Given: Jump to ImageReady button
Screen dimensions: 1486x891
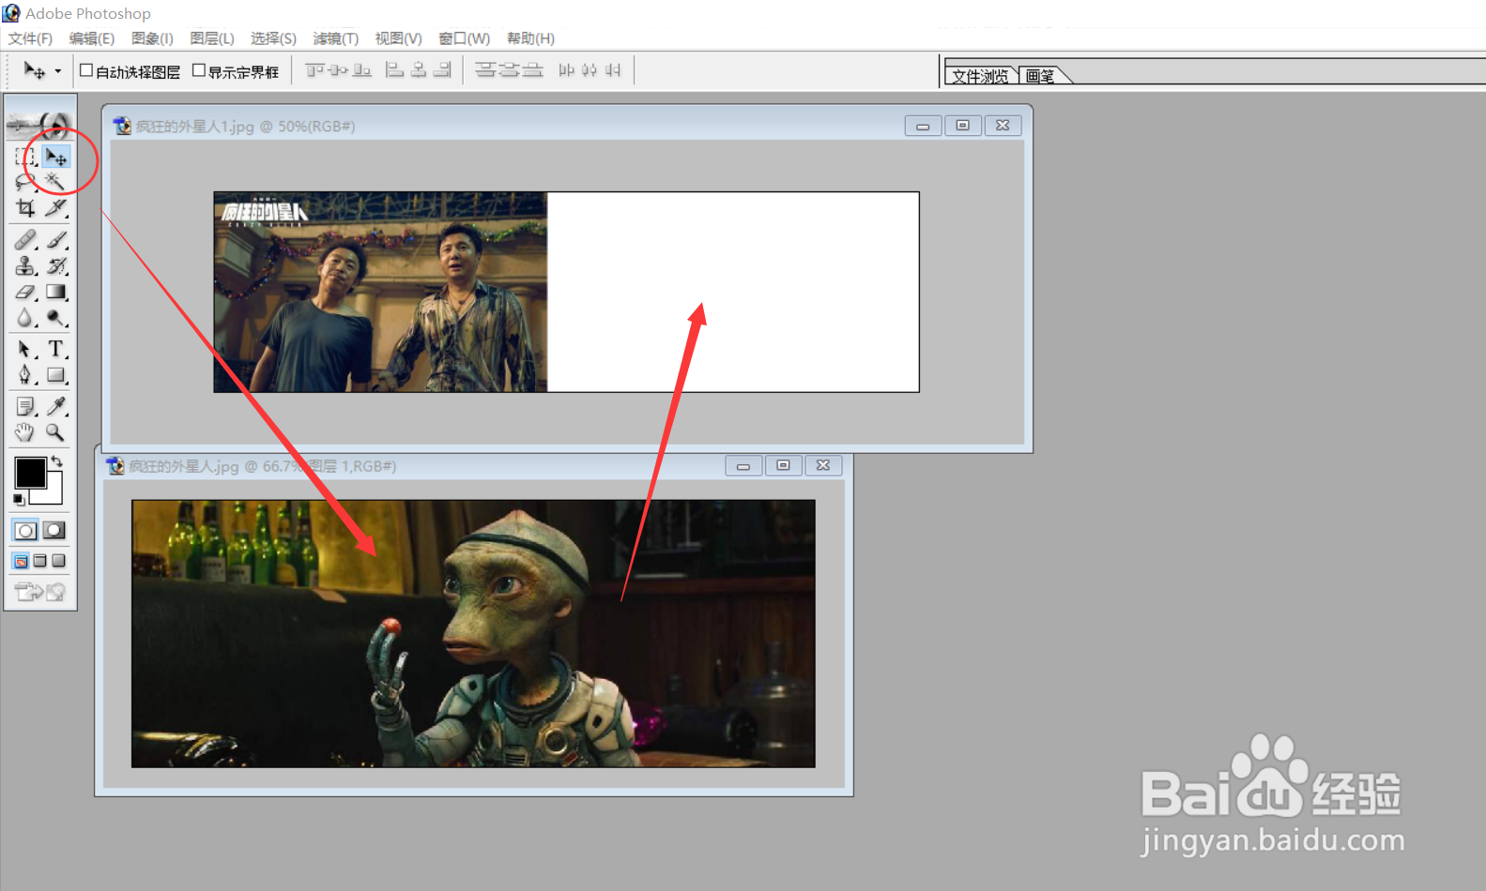Looking at the screenshot, I should point(40,592).
